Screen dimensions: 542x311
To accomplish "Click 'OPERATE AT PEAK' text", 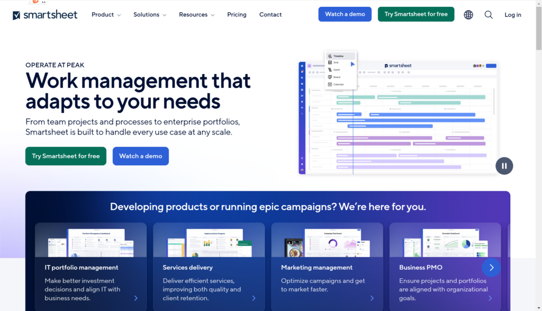I will click(55, 65).
